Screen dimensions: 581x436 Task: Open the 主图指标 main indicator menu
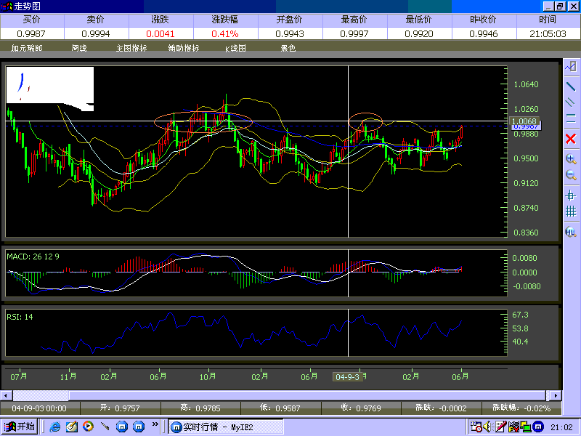coord(131,49)
